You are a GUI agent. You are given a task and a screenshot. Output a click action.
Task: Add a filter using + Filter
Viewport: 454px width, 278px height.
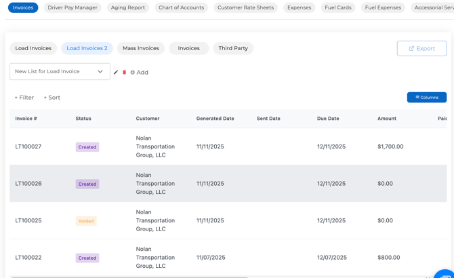24,98
